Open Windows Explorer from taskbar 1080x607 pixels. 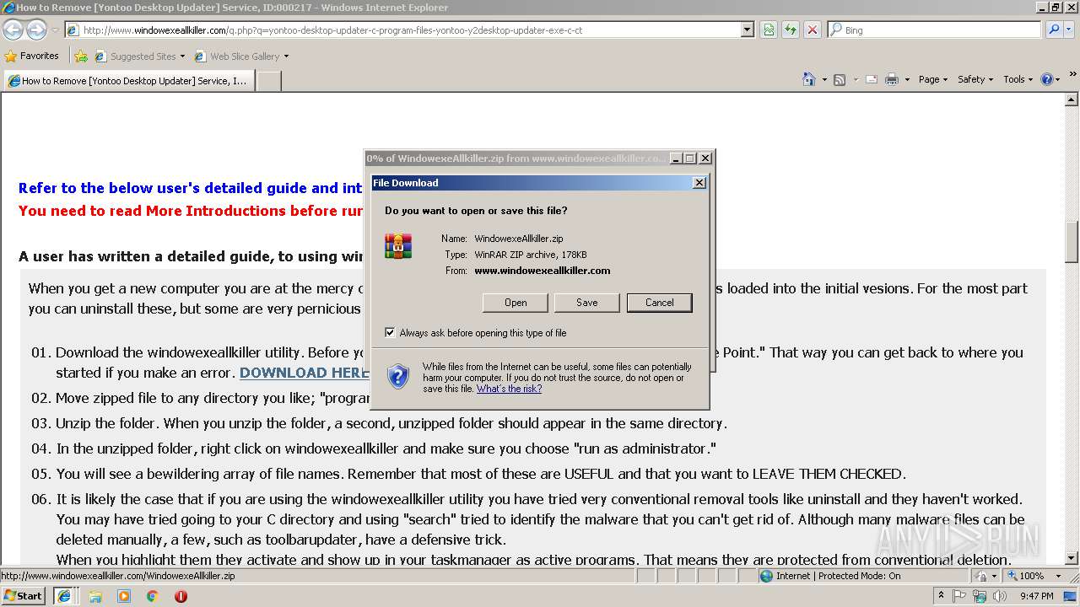(95, 596)
